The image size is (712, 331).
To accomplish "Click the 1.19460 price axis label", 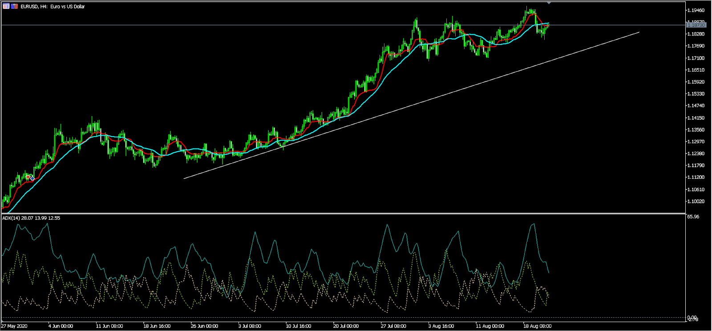I will (696, 10).
